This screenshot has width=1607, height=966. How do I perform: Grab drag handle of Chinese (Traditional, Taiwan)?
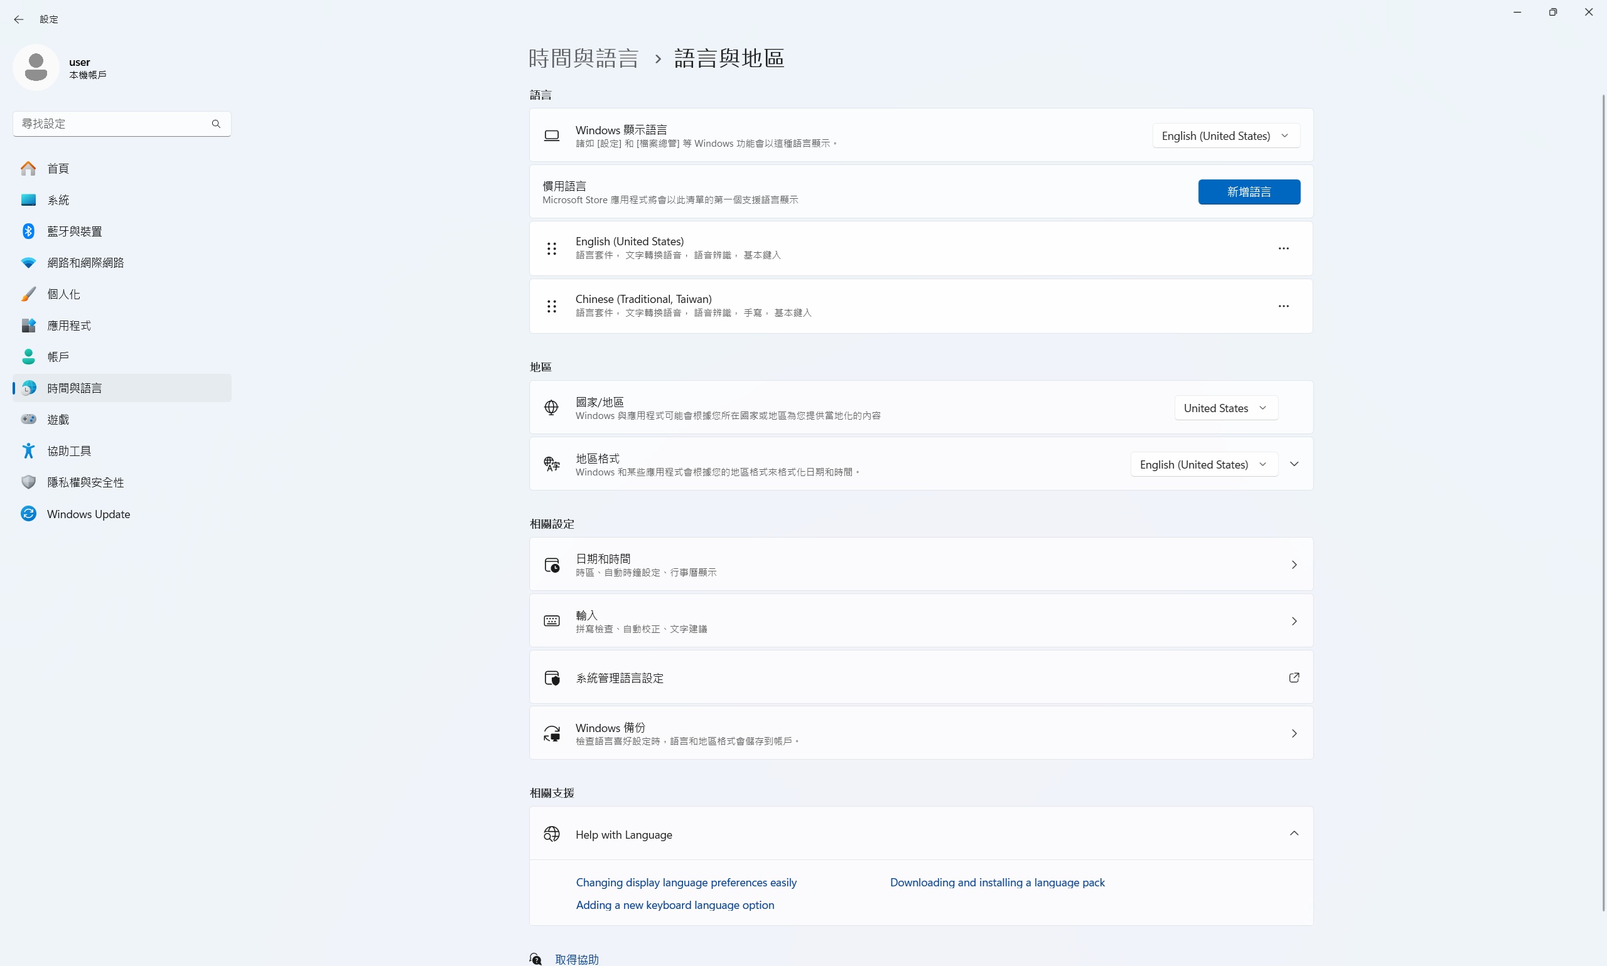pyautogui.click(x=551, y=306)
